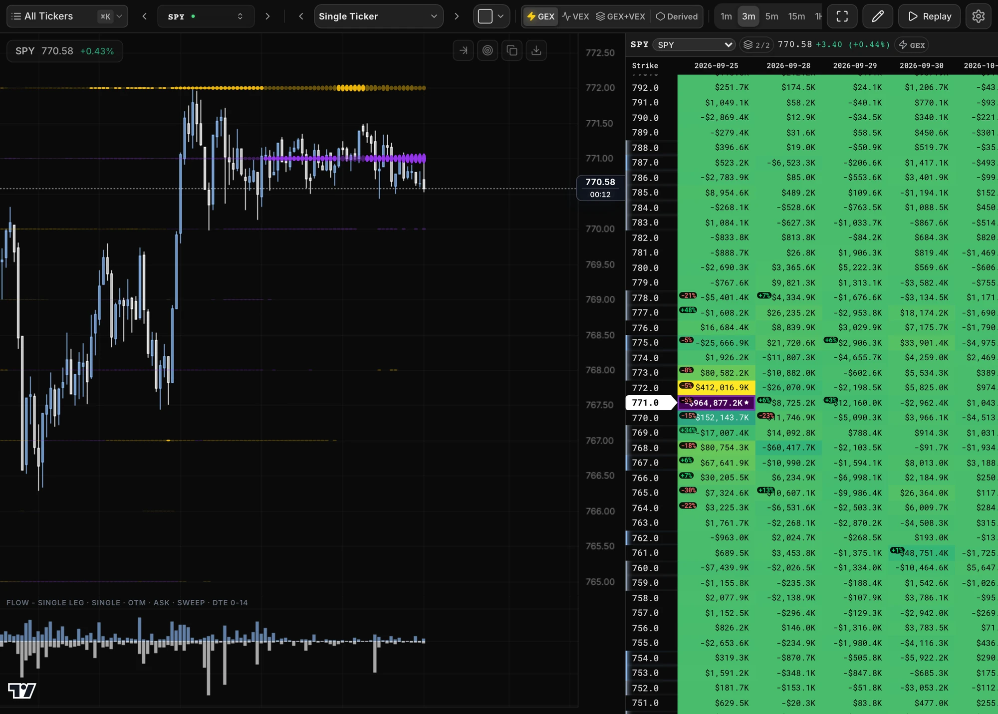Switch to the GEX+VEX mode tab
The image size is (998, 714).
(621, 16)
